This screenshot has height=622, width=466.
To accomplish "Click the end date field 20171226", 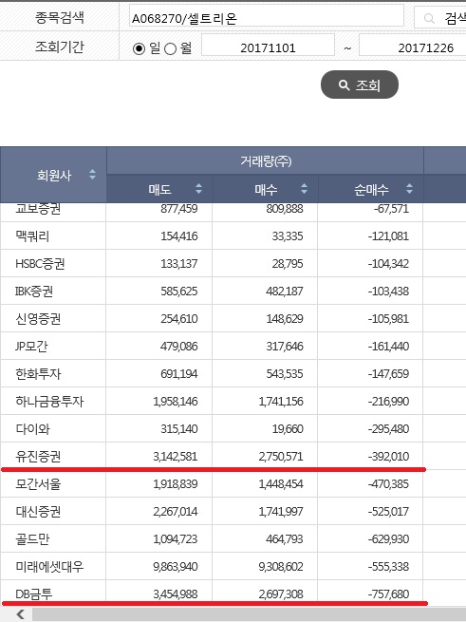I will [413, 46].
